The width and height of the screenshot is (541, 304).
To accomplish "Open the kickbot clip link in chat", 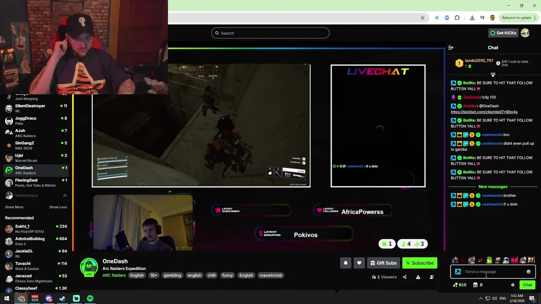I will point(484,112).
